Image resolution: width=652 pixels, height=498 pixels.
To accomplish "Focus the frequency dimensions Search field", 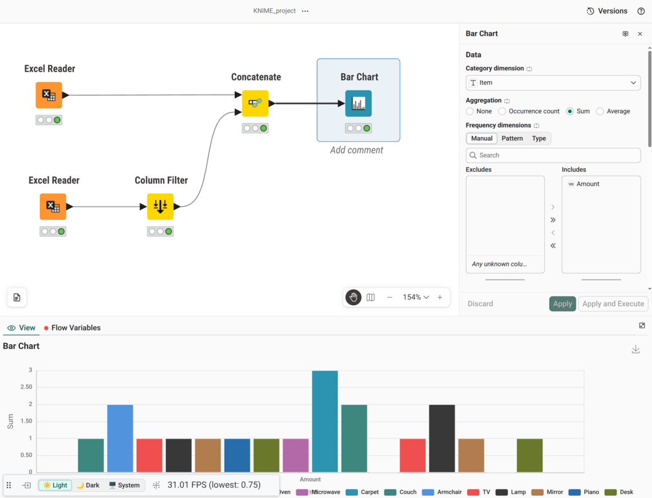I will coord(553,156).
